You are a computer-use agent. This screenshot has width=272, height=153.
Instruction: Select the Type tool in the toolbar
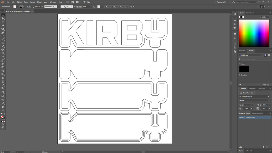click(3, 36)
